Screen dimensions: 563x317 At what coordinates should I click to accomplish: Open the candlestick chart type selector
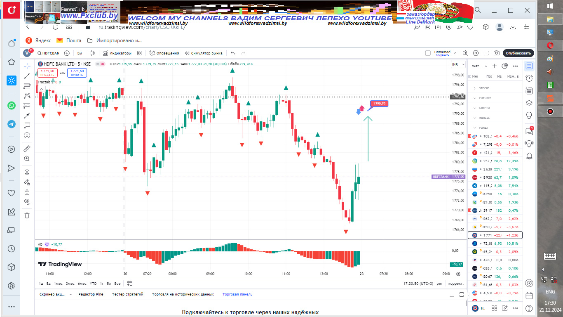93,53
